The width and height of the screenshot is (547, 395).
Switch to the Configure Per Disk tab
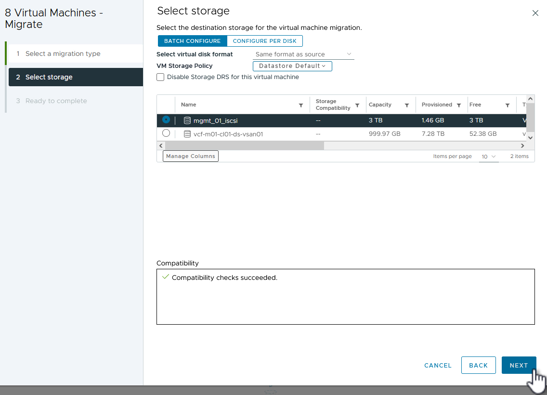pyautogui.click(x=264, y=41)
